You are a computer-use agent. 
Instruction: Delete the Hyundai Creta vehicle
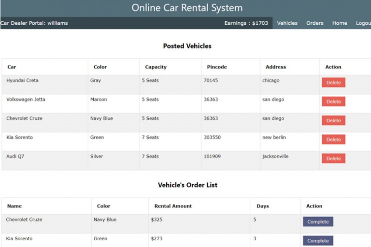pyautogui.click(x=333, y=83)
